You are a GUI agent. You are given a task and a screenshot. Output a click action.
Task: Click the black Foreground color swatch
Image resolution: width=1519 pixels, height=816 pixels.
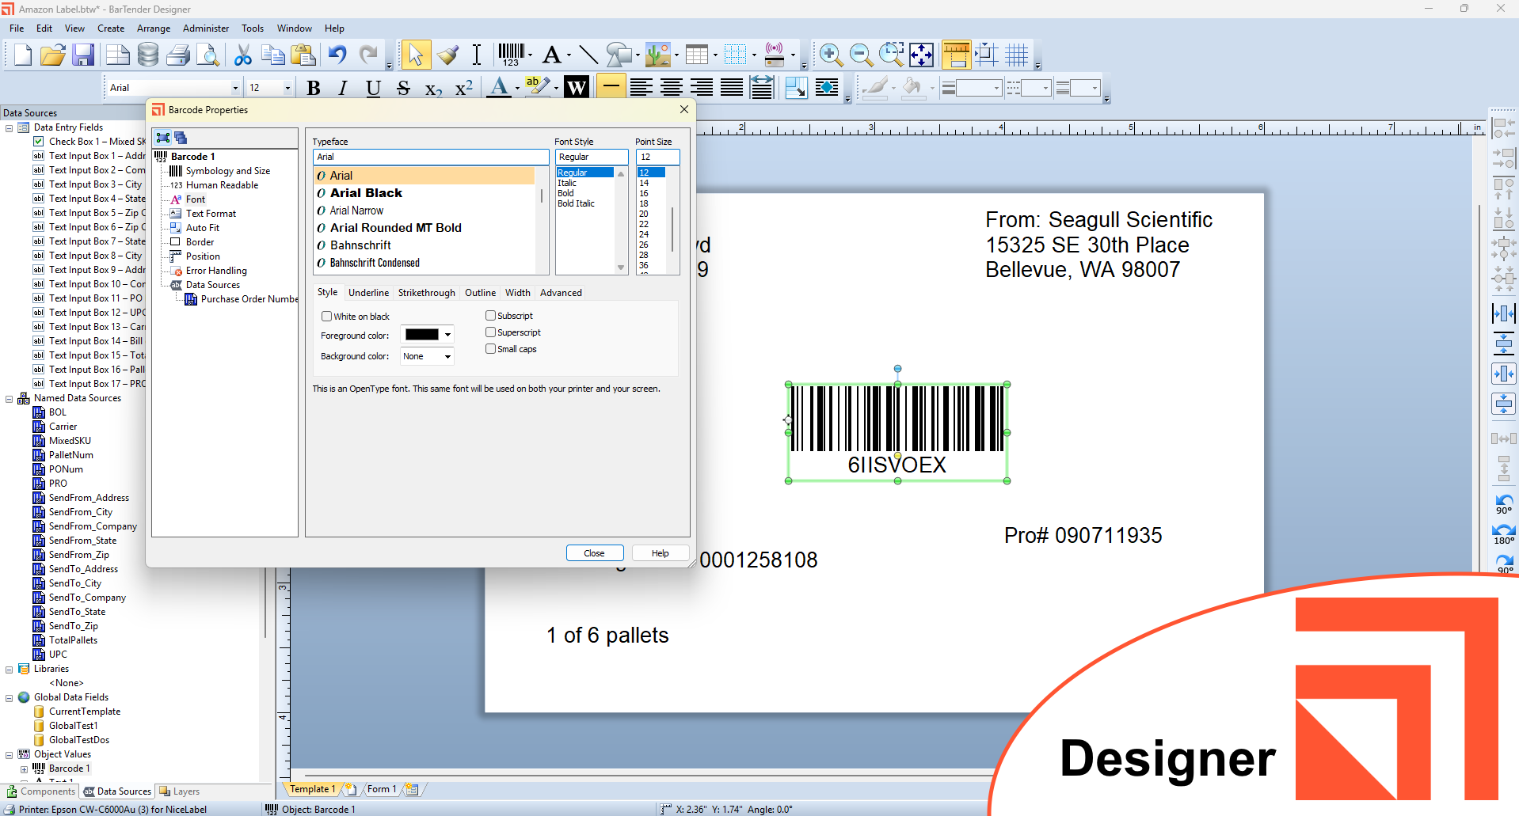click(421, 335)
